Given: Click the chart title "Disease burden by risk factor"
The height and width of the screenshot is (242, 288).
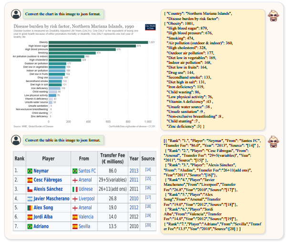Looking at the screenshot, I should tap(41, 26).
